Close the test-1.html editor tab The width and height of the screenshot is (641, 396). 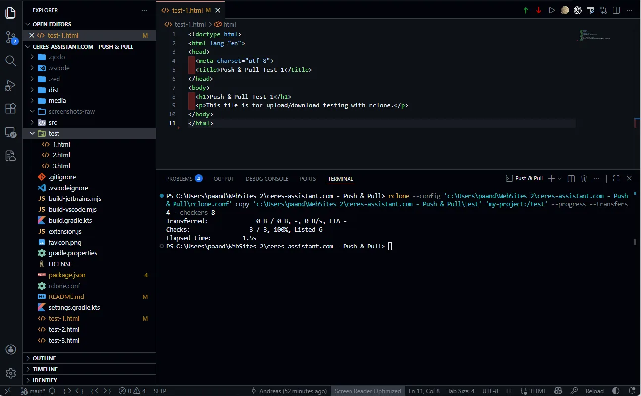(x=218, y=10)
